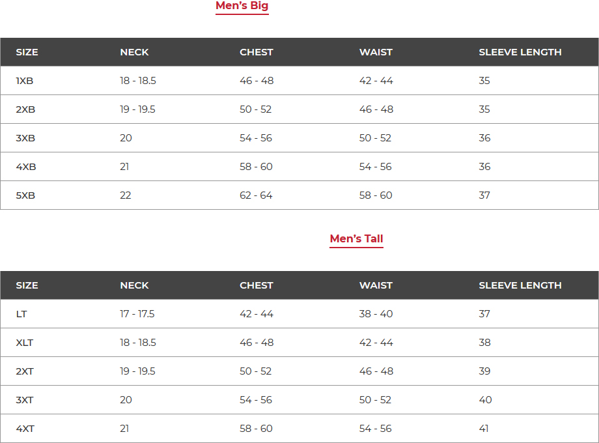Viewport: 599px width, 443px height.
Task: Select the 4XT sleeve length value 41
Action: [484, 429]
